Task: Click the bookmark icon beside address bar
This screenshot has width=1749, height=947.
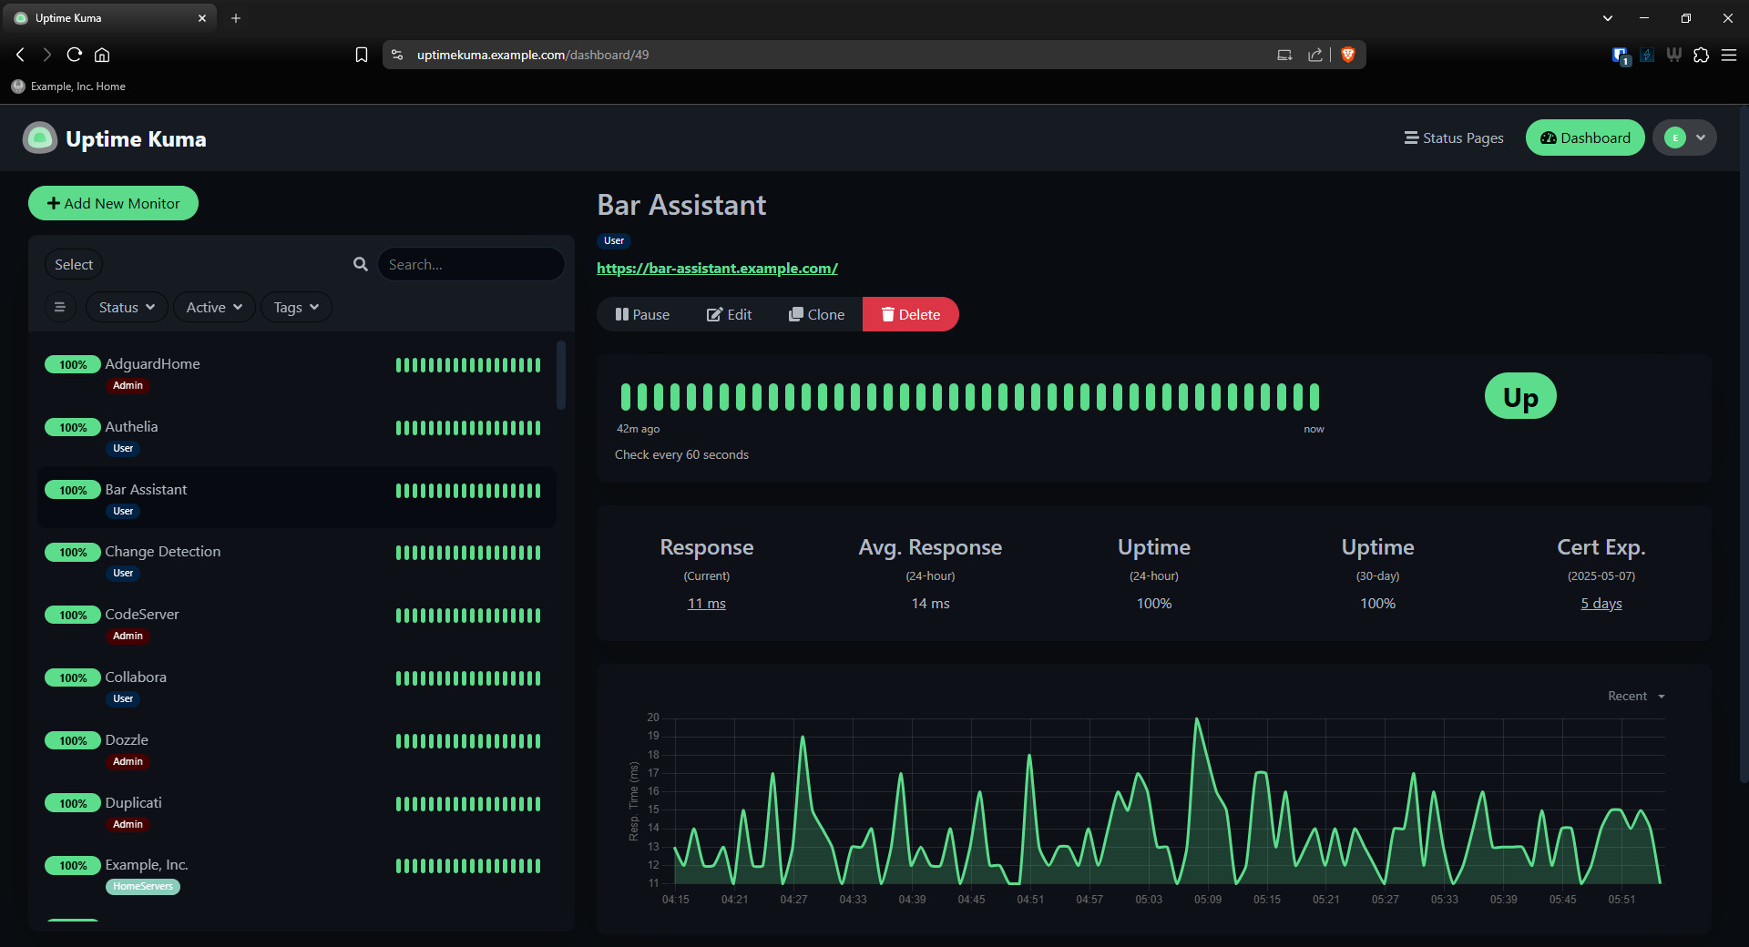Action: point(362,55)
